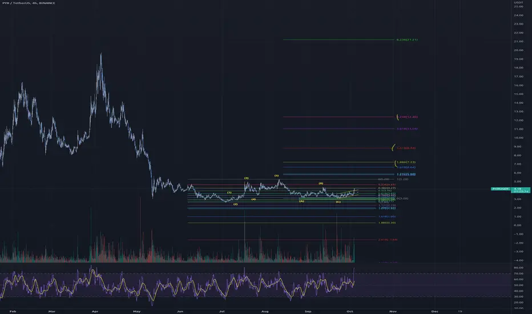
Task: Click the PYRUSDT price label tag
Action: [x=501, y=189]
